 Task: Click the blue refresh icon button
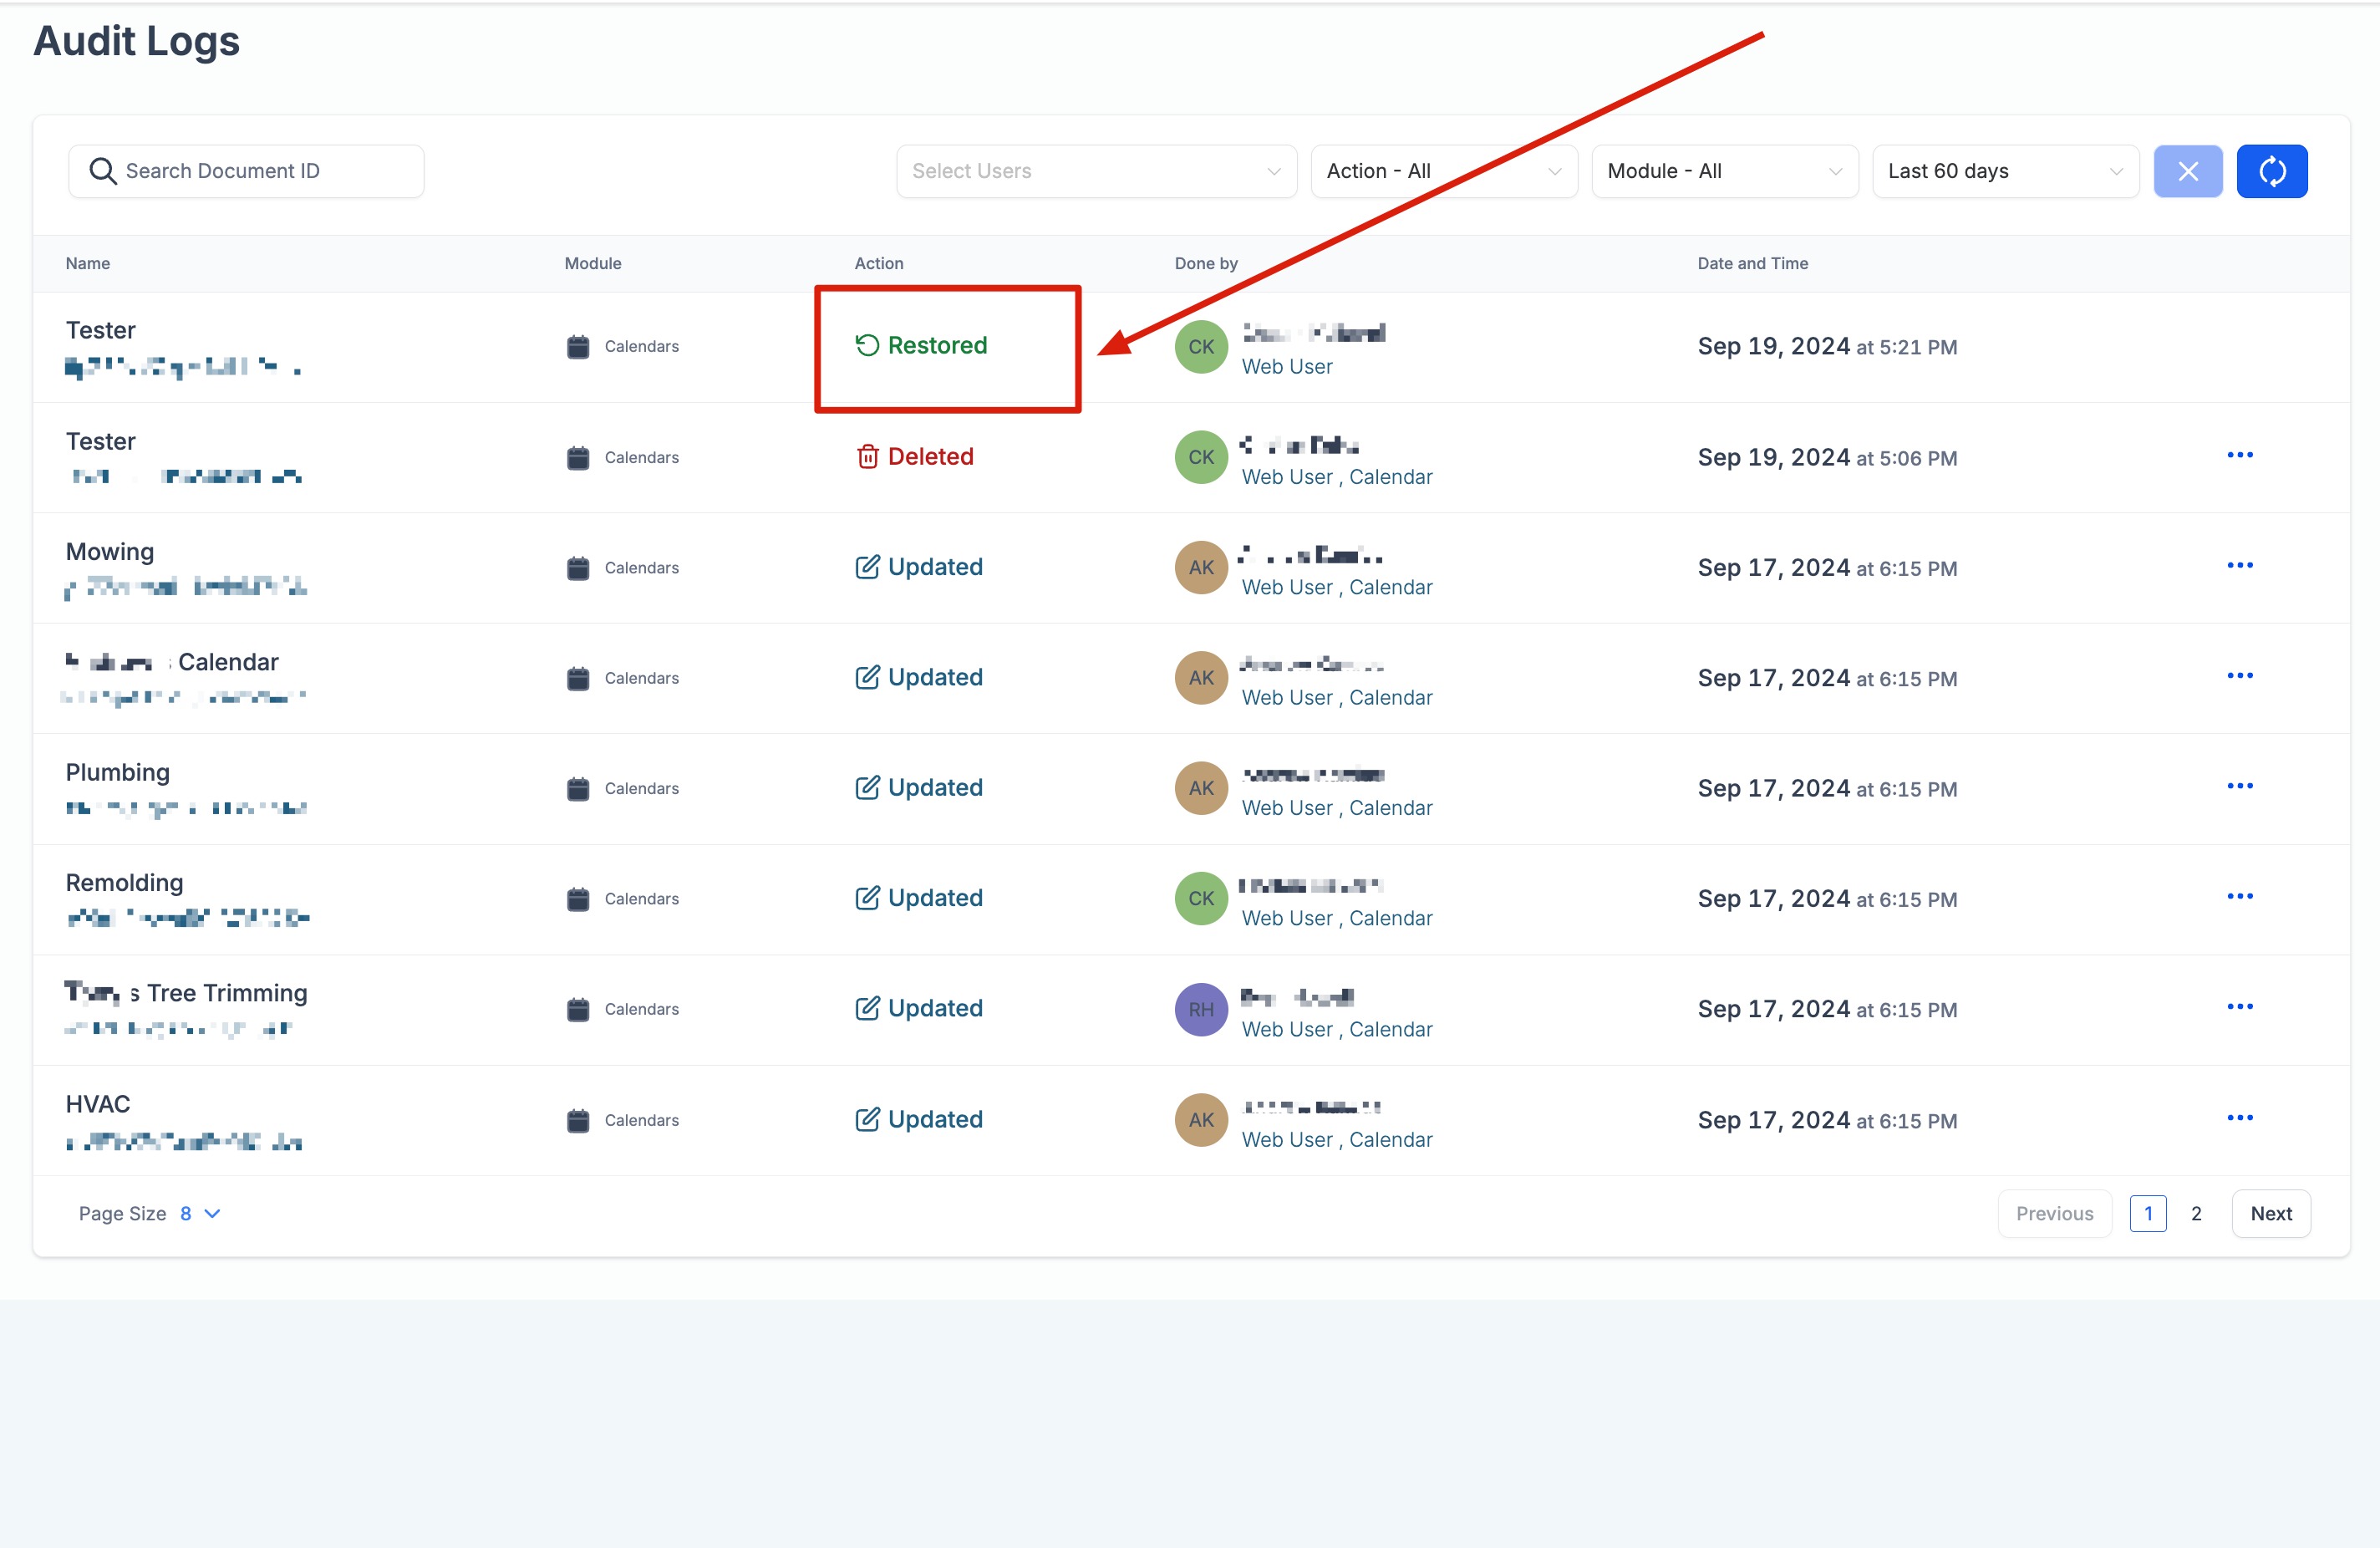[2271, 171]
